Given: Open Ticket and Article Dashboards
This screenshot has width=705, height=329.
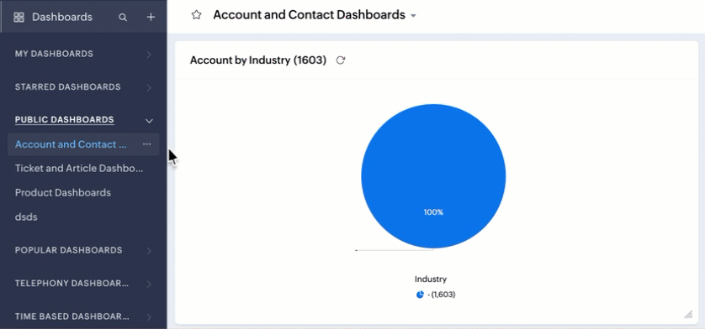Looking at the screenshot, I should point(79,169).
